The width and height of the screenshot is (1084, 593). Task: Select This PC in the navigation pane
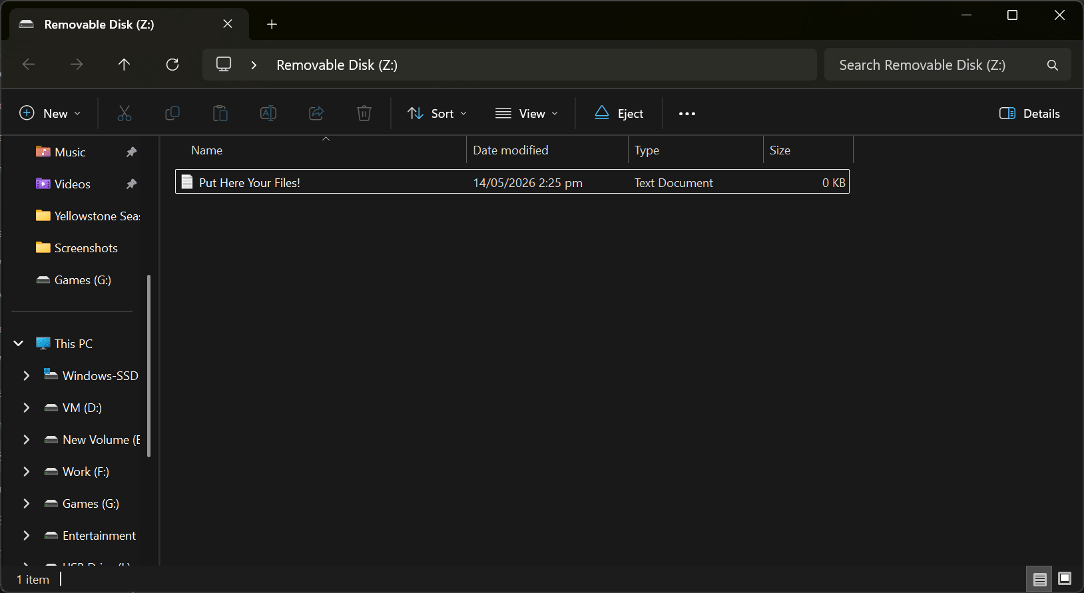coord(73,344)
